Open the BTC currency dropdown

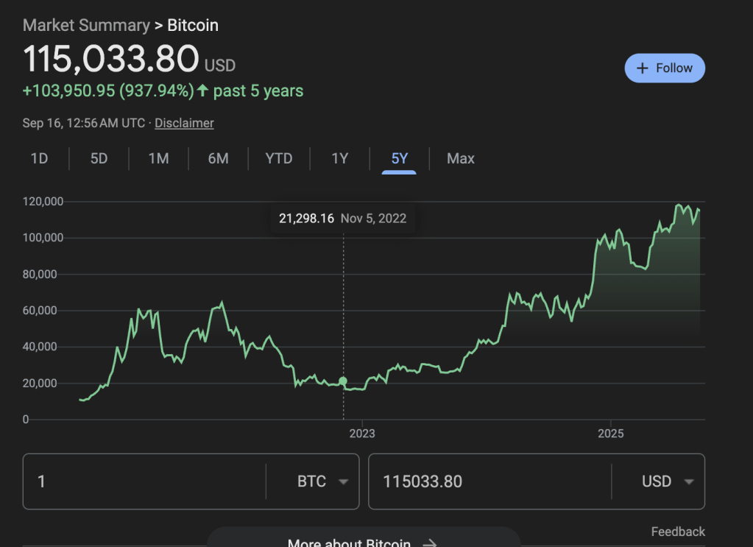tap(322, 481)
